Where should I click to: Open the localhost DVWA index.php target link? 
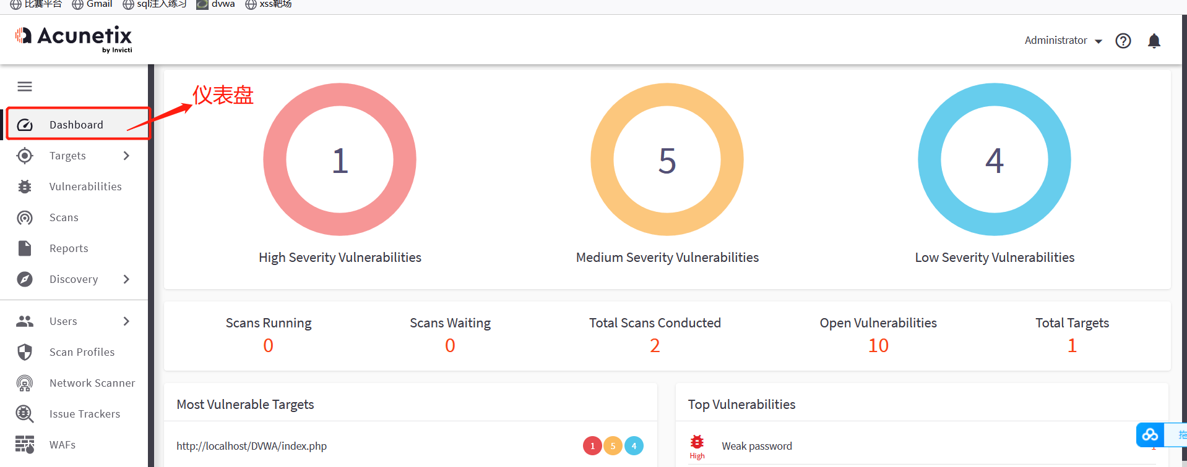[x=251, y=446]
